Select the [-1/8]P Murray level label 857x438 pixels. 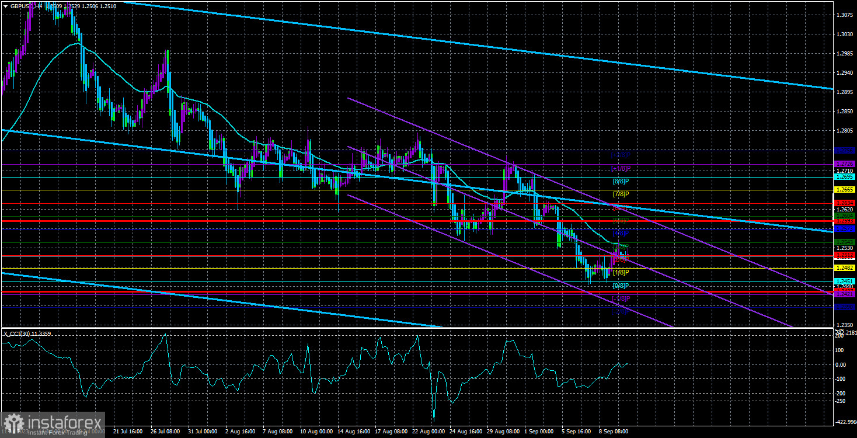[621, 298]
